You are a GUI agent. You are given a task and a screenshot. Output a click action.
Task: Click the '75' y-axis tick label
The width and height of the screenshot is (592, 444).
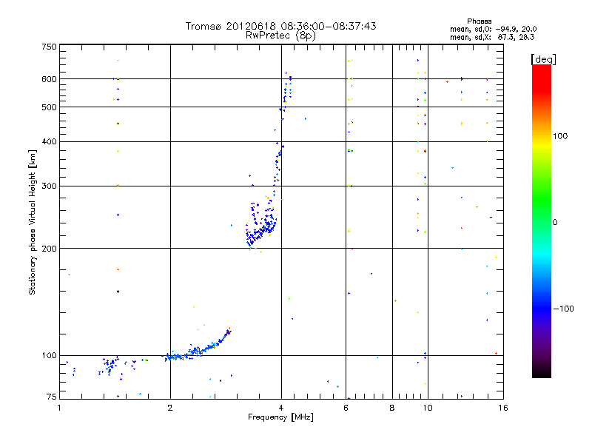(52, 397)
